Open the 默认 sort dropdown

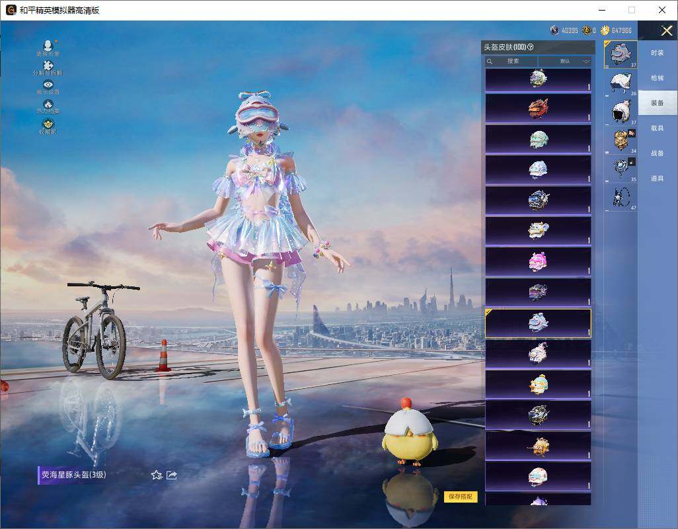pos(565,61)
